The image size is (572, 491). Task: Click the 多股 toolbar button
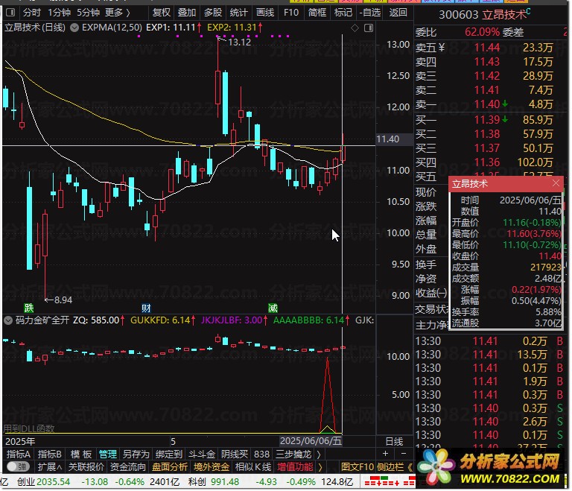(213, 13)
